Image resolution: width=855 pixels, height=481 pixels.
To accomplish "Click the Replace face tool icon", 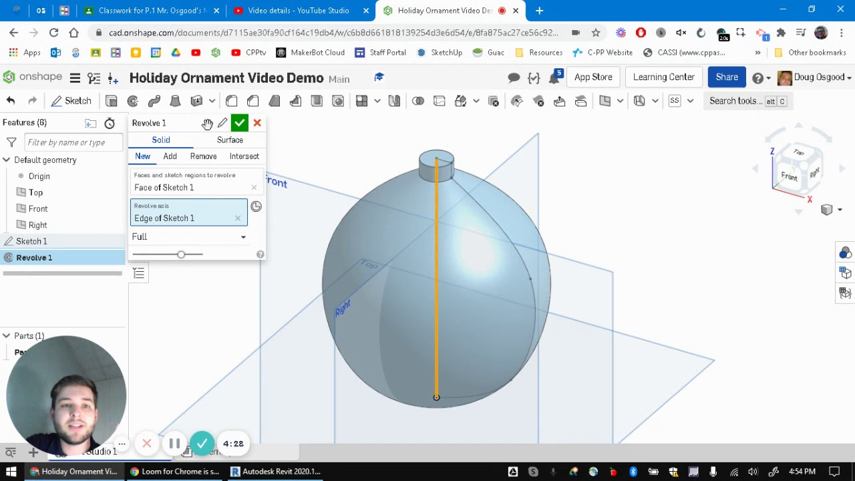I will [x=580, y=101].
